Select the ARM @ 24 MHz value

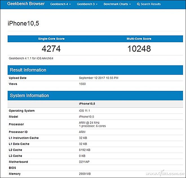[89, 123]
